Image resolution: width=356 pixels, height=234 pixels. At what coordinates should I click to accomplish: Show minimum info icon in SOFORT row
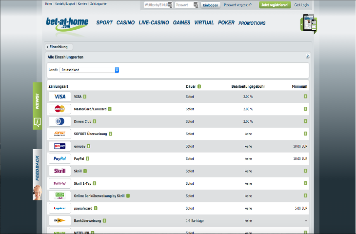[x=306, y=134]
